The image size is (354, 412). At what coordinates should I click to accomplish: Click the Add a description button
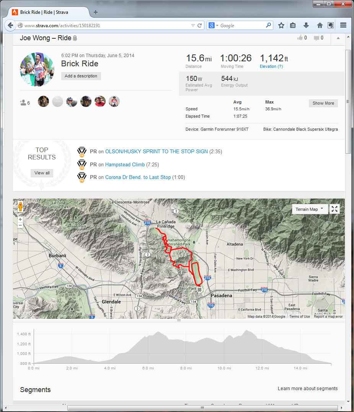pos(81,76)
